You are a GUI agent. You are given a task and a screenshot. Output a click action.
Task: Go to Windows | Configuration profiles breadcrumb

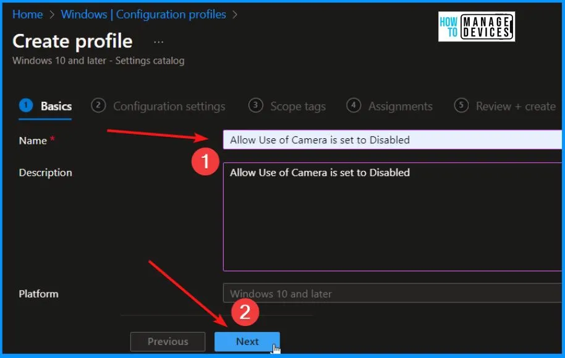click(x=143, y=14)
